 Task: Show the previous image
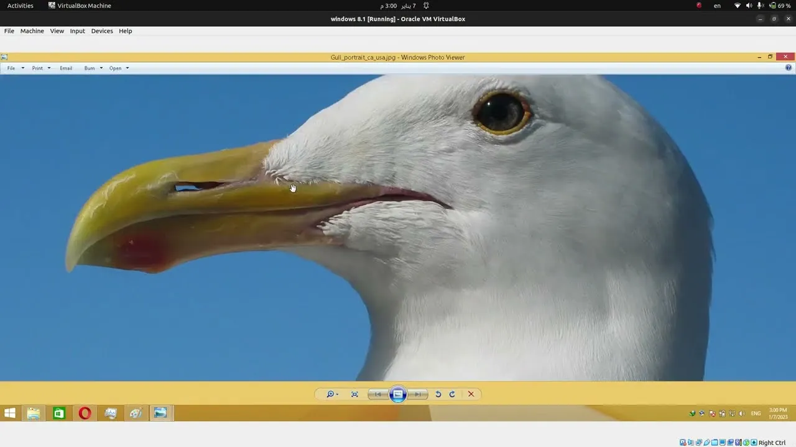(x=377, y=394)
